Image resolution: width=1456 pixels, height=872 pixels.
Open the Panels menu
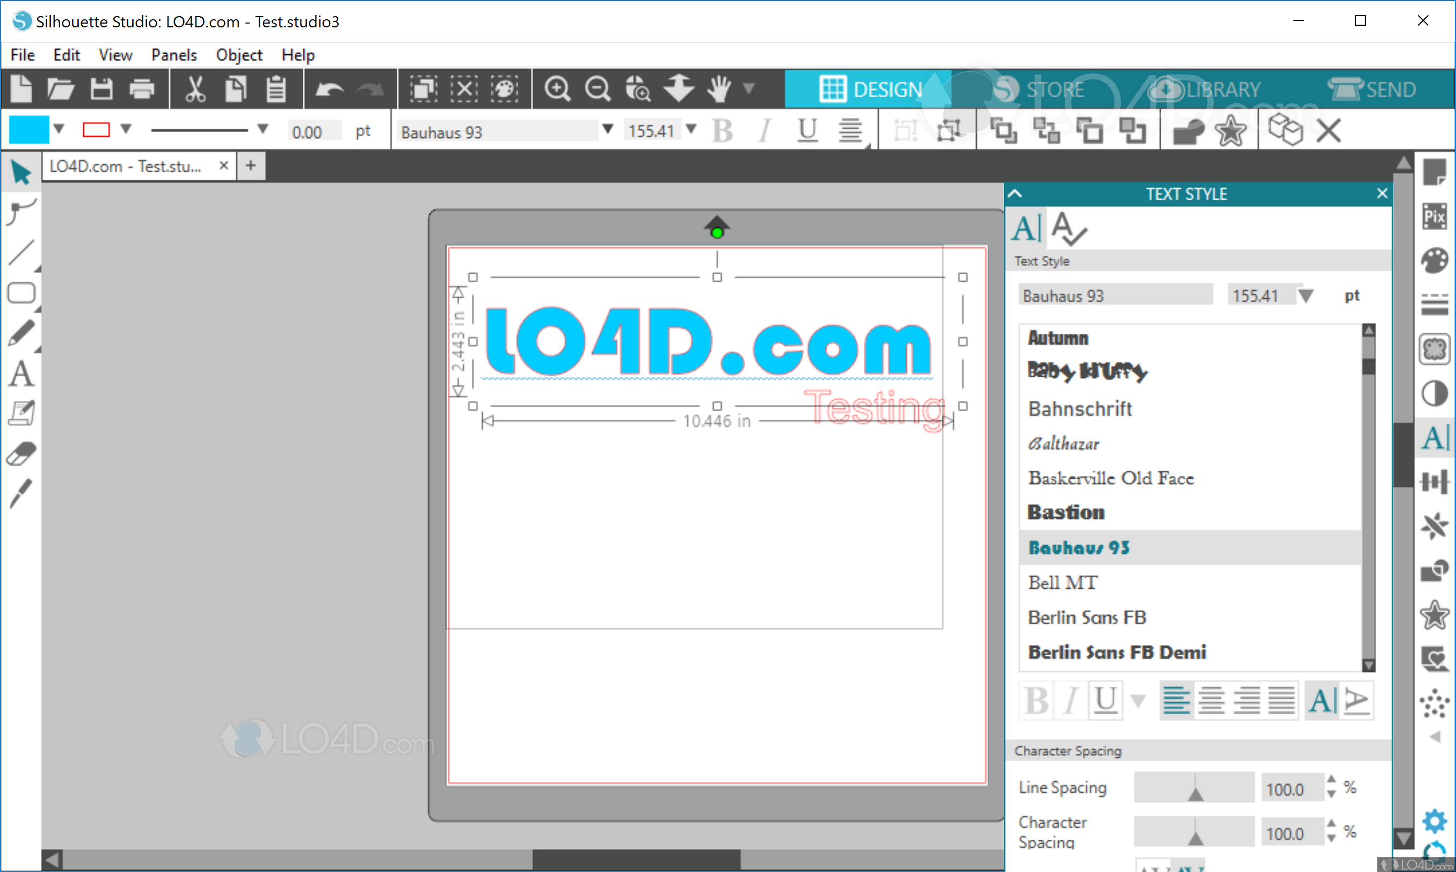[x=173, y=55]
